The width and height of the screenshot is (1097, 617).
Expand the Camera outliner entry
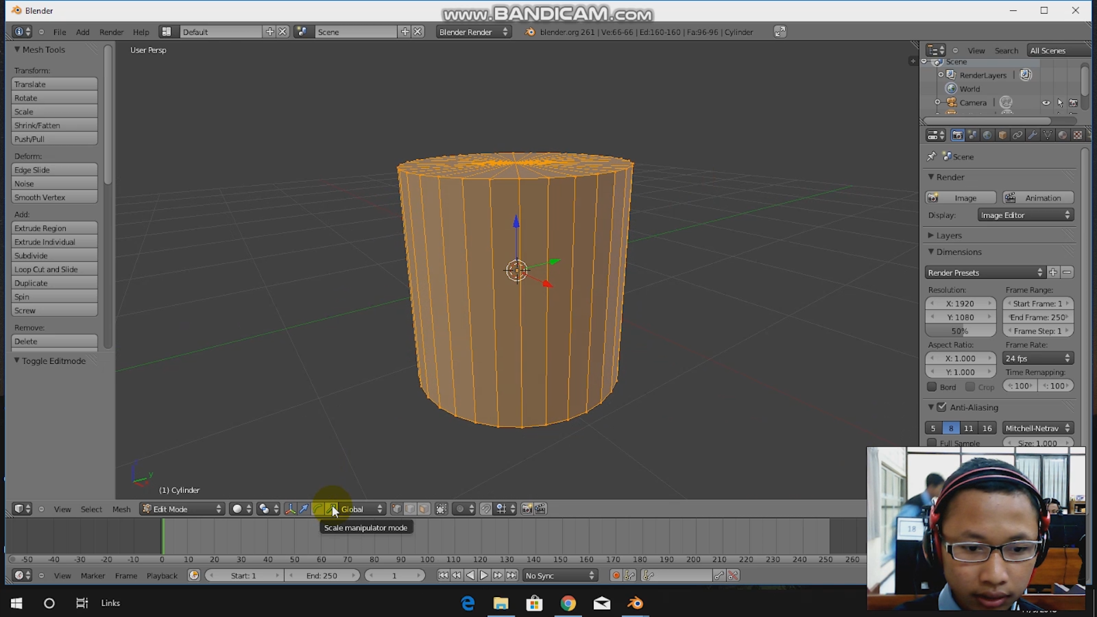pos(938,102)
